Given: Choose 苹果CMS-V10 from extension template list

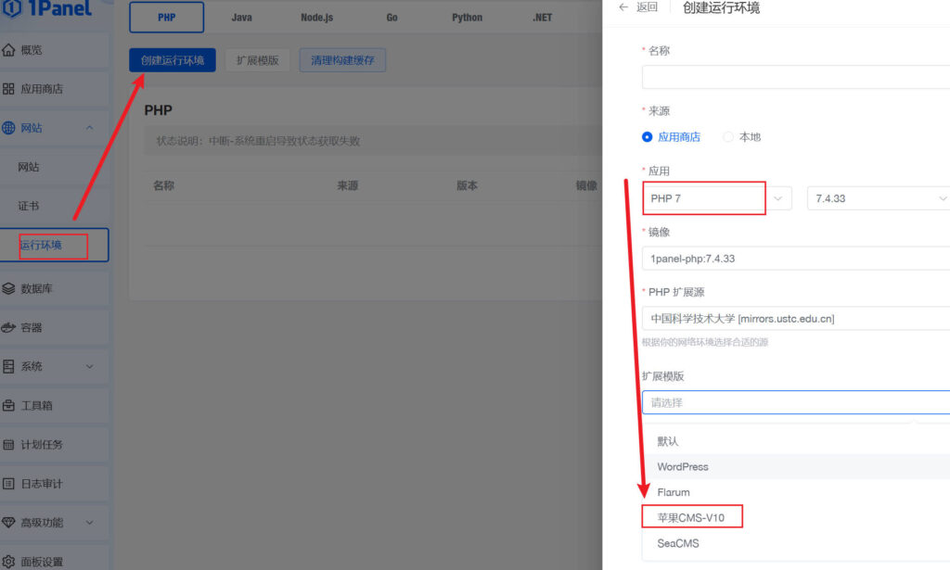Looking at the screenshot, I should (x=691, y=517).
